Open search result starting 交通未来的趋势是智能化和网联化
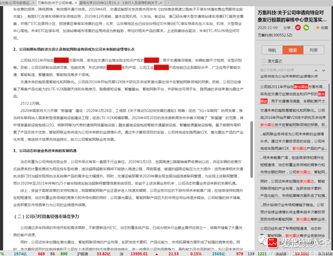333x256 pixels. tap(293, 118)
